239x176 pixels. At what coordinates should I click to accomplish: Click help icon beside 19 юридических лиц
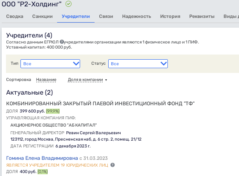tap(112, 165)
